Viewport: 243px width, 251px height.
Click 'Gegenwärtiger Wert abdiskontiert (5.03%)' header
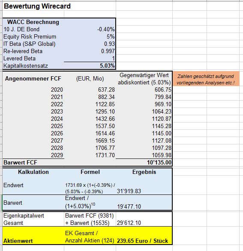(x=144, y=79)
